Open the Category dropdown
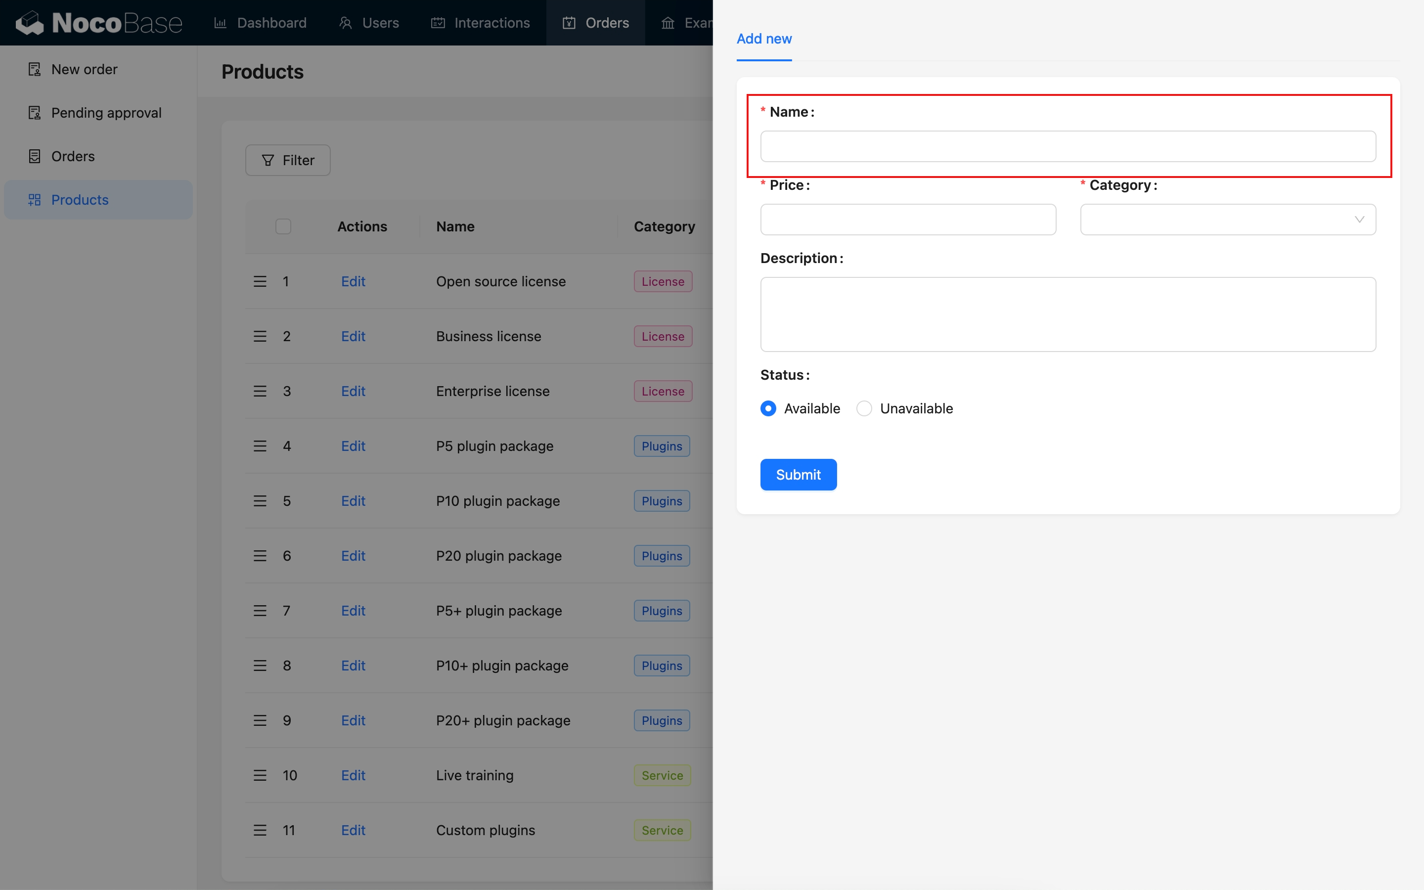The image size is (1424, 890). [1218, 220]
